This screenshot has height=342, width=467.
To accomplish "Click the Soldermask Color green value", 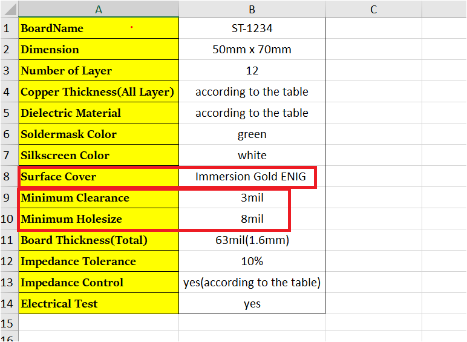I will pyautogui.click(x=252, y=134).
